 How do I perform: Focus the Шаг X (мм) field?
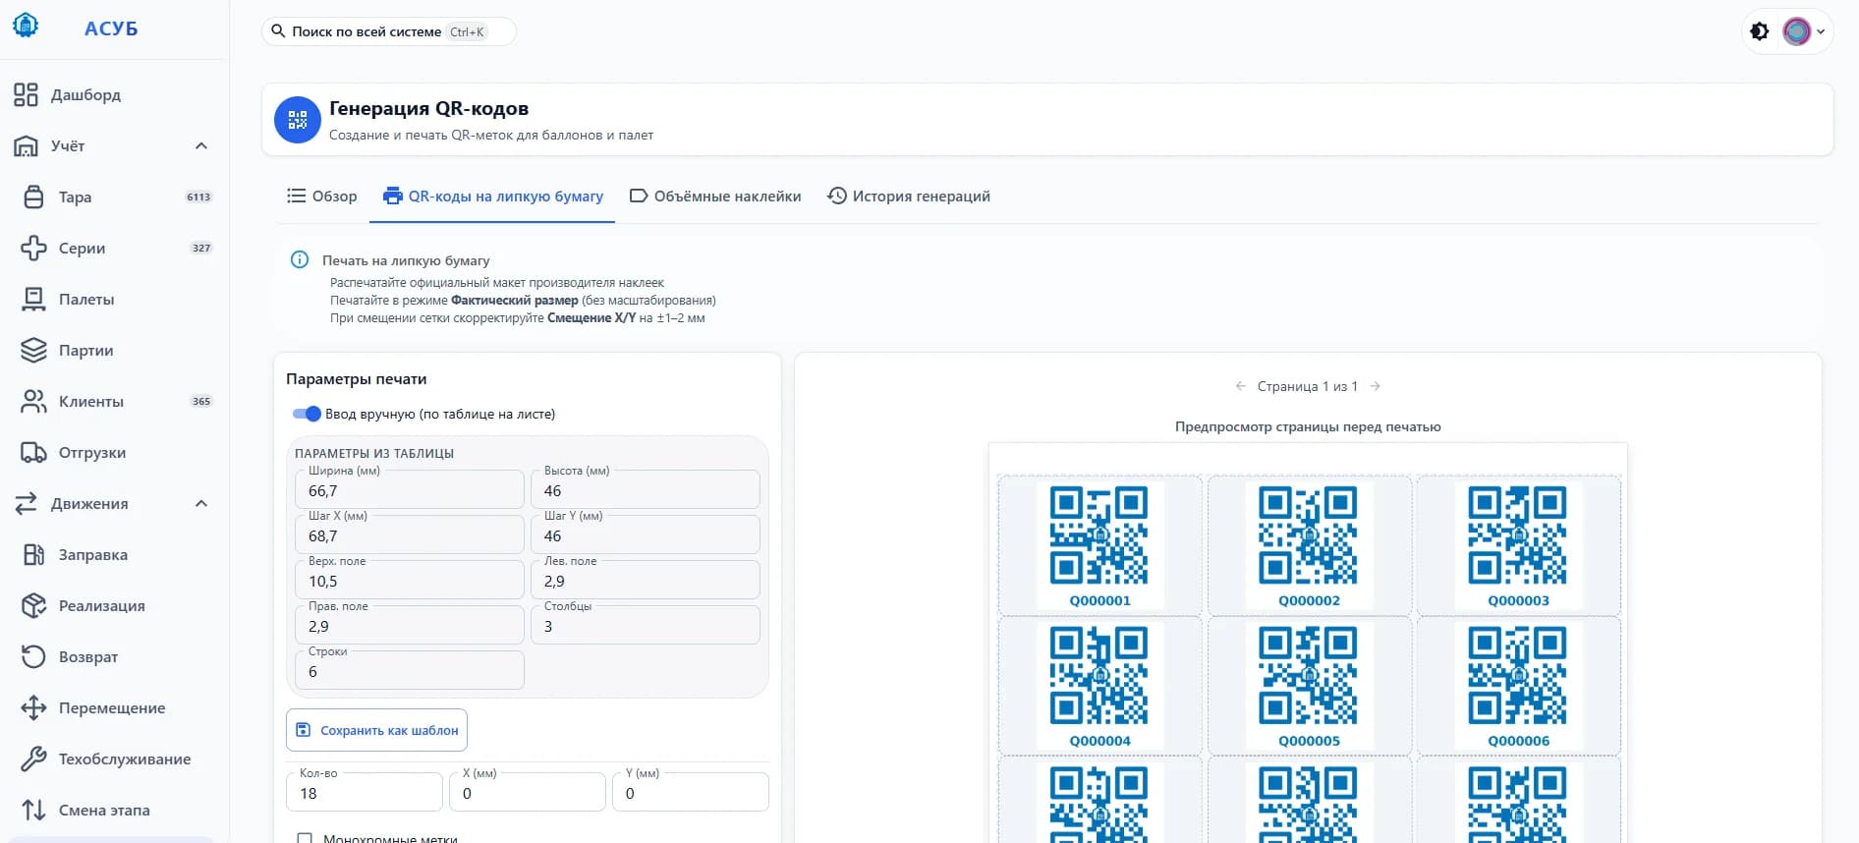coord(410,534)
